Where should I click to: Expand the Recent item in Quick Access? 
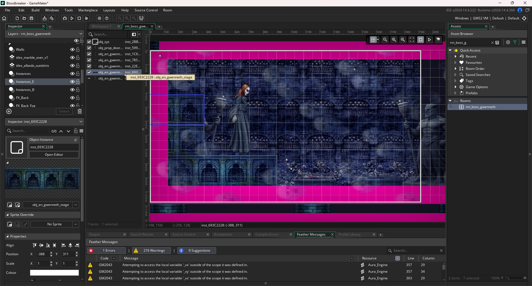point(456,57)
